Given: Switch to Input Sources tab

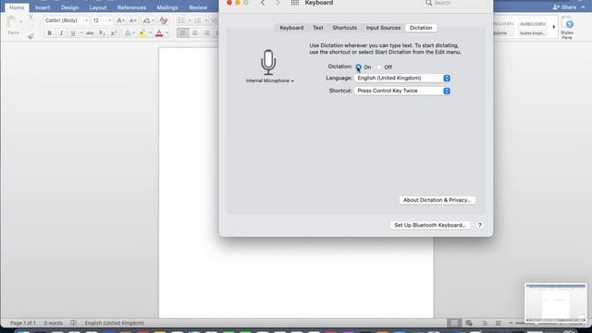Looking at the screenshot, I should pos(383,28).
